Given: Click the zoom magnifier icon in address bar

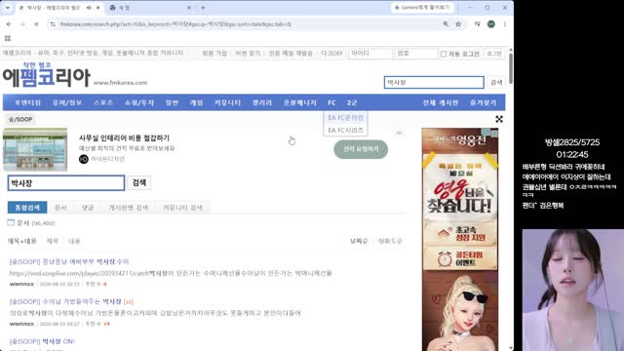Looking at the screenshot, I should pos(446,24).
